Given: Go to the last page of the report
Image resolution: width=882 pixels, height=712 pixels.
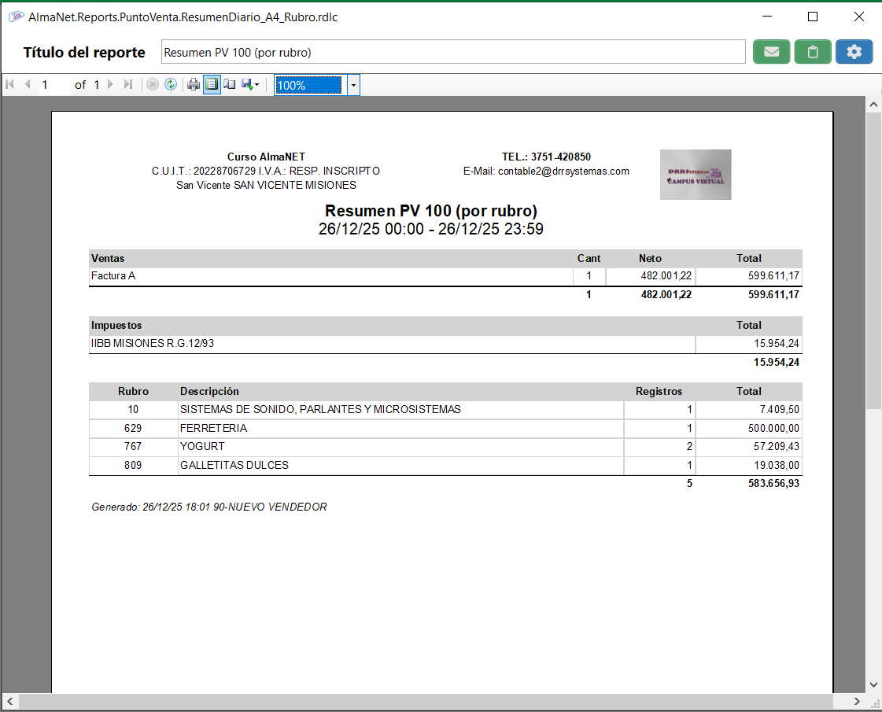Looking at the screenshot, I should (x=128, y=85).
